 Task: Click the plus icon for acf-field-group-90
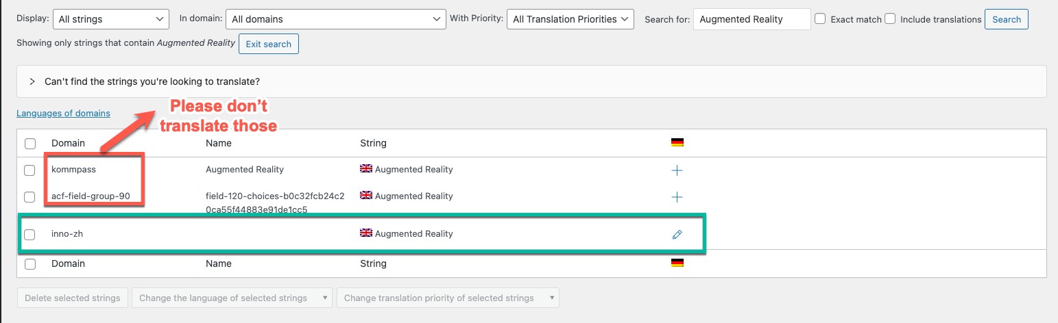[x=677, y=197]
